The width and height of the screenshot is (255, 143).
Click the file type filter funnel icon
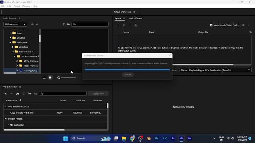pos(64,24)
